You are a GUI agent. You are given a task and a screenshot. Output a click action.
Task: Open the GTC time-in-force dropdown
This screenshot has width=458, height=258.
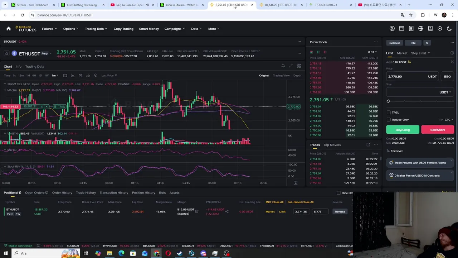click(x=449, y=120)
